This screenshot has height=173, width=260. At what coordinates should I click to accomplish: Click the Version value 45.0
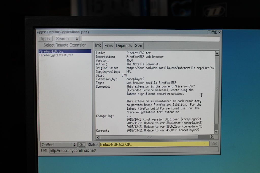(130, 60)
